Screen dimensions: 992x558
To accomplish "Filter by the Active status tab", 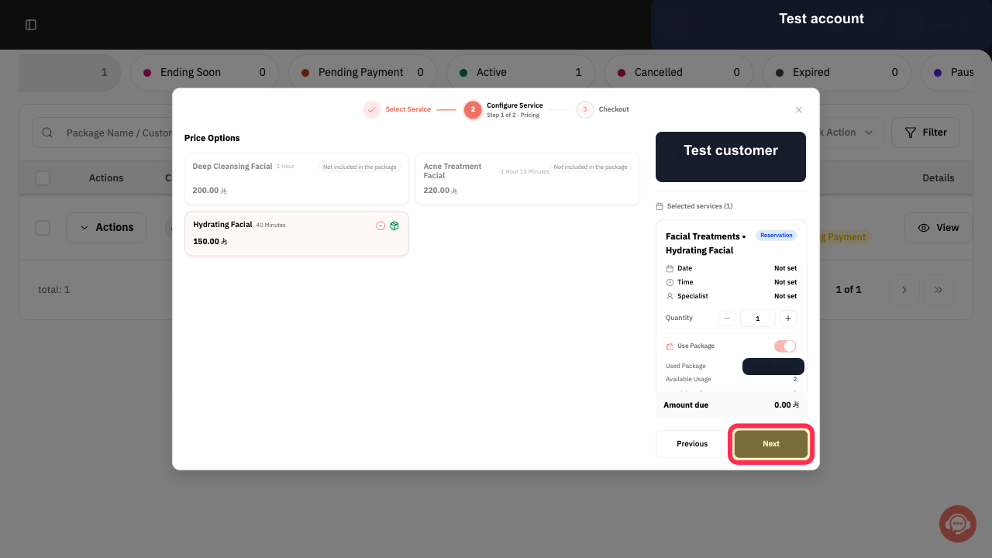I will 521,72.
